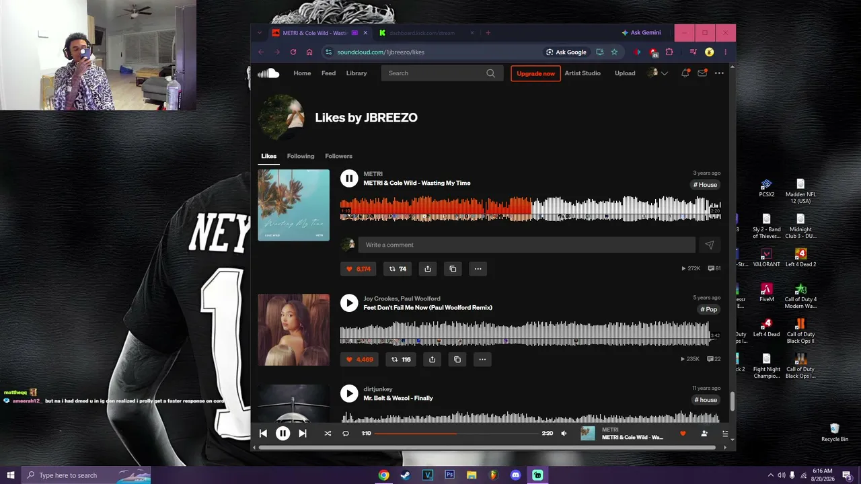Image resolution: width=861 pixels, height=484 pixels.
Task: Show hidden icons in the system tray
Action: point(770,475)
